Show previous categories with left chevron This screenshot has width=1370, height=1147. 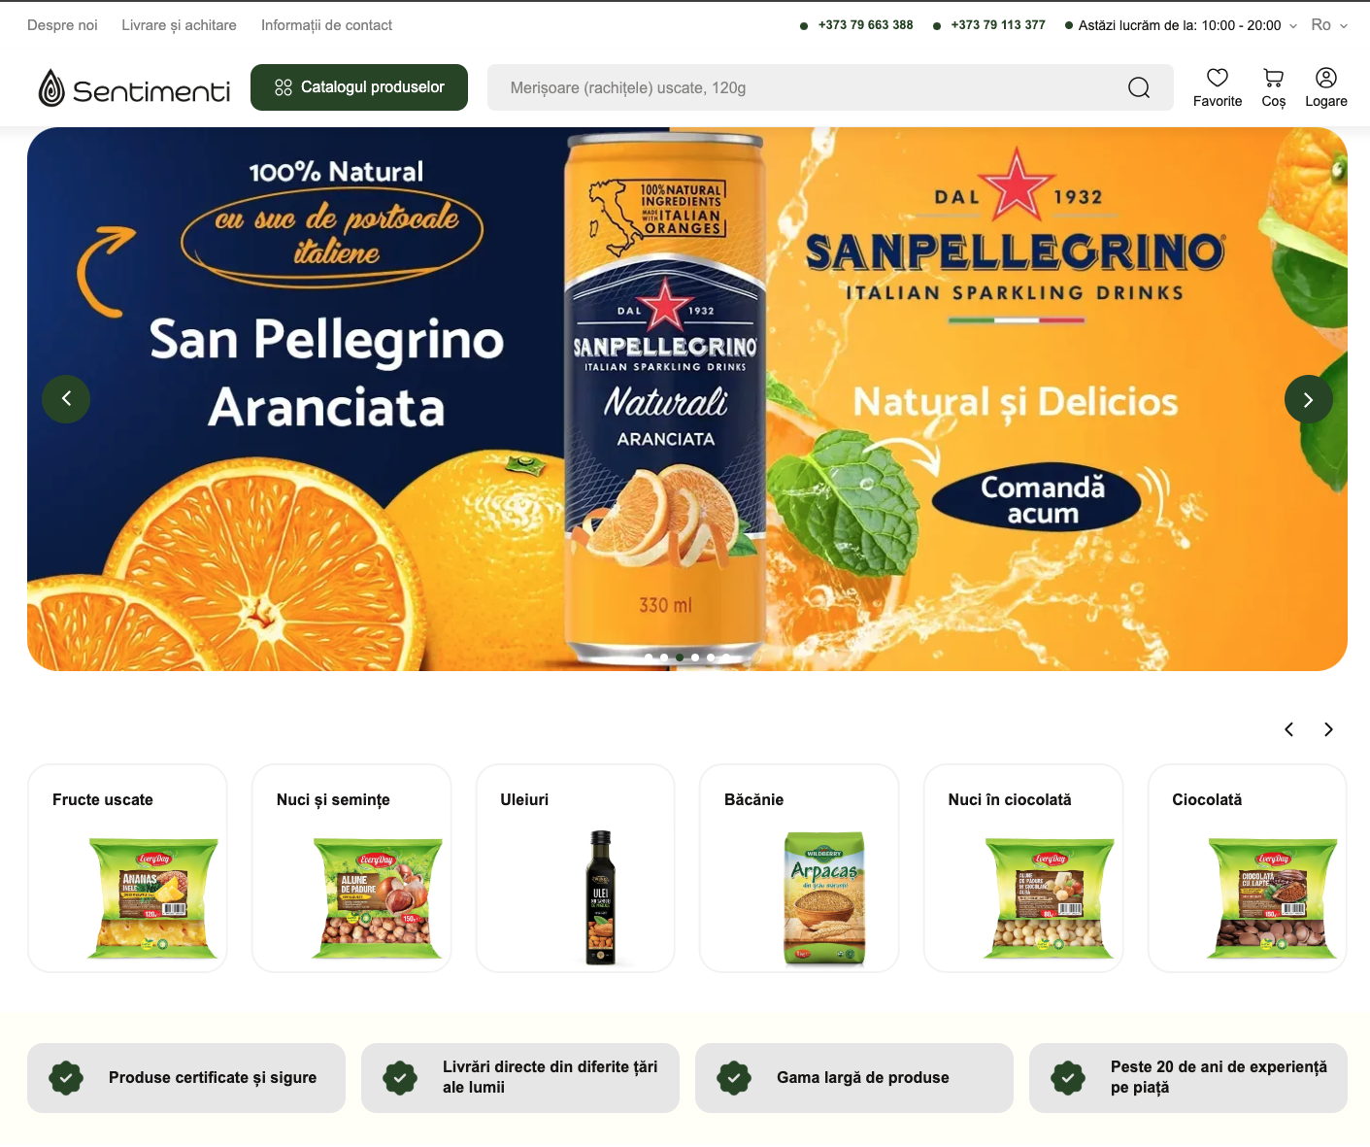1288,729
